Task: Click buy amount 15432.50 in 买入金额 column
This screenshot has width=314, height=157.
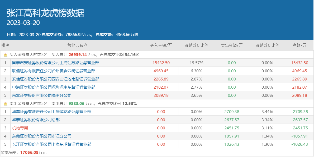Action: [161, 63]
